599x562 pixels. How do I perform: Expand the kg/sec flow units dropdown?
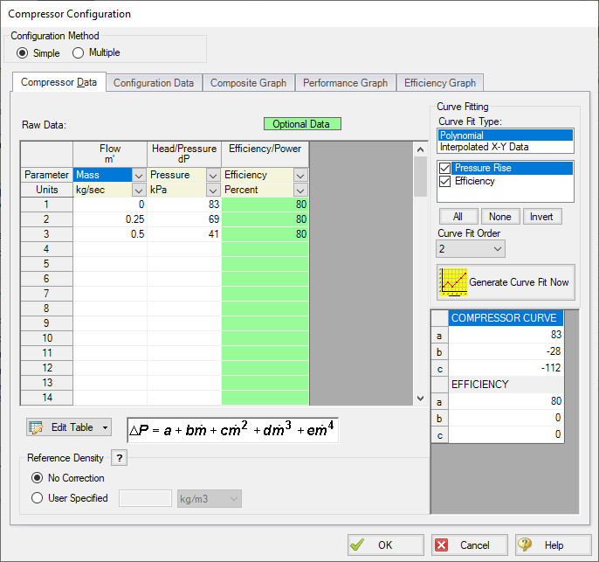click(137, 190)
